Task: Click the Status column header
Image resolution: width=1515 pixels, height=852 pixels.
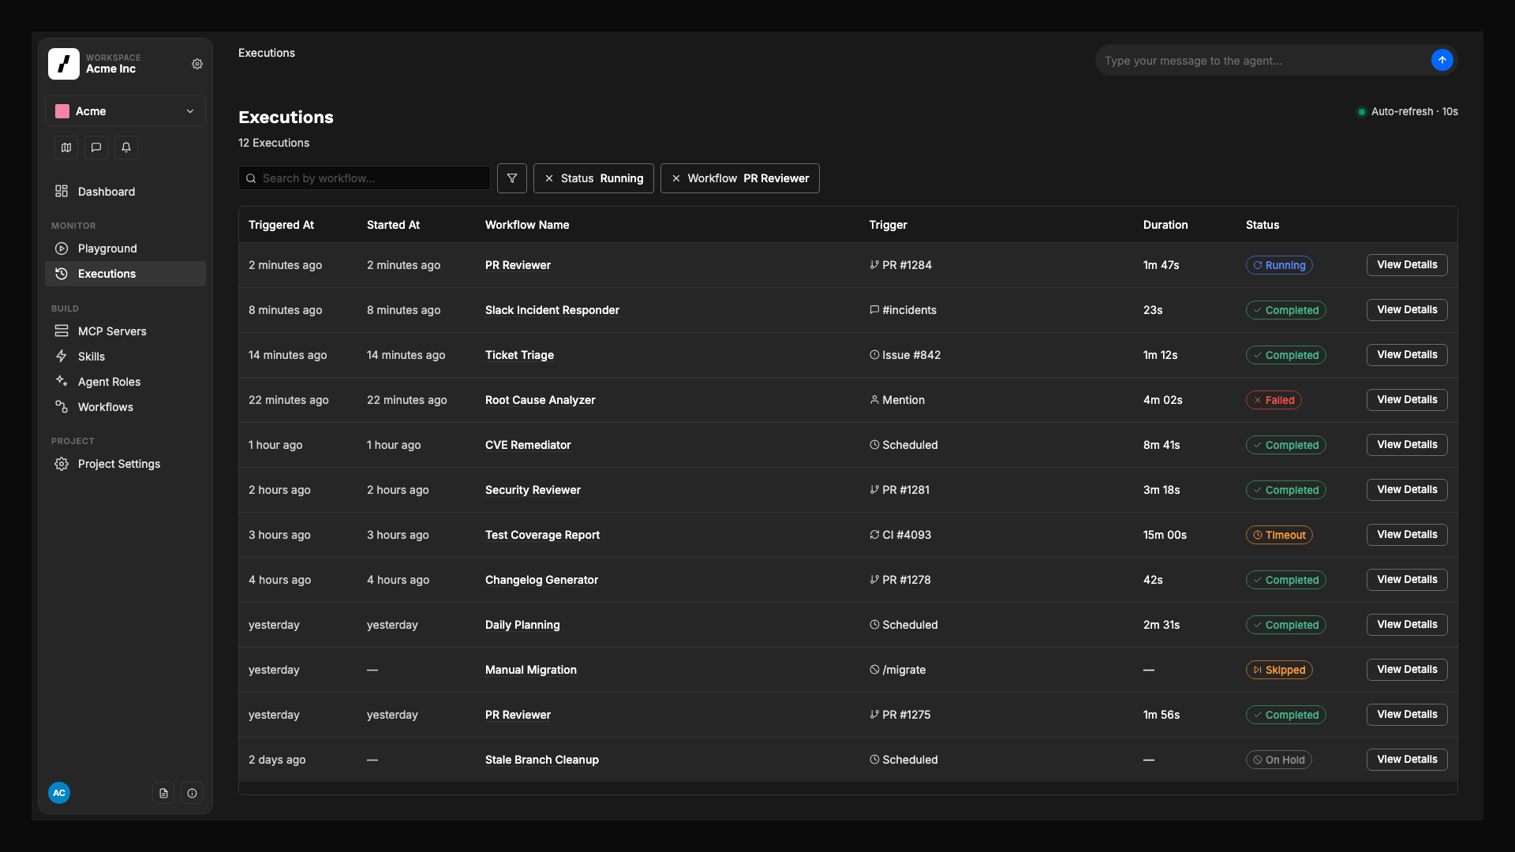Action: pyautogui.click(x=1262, y=225)
